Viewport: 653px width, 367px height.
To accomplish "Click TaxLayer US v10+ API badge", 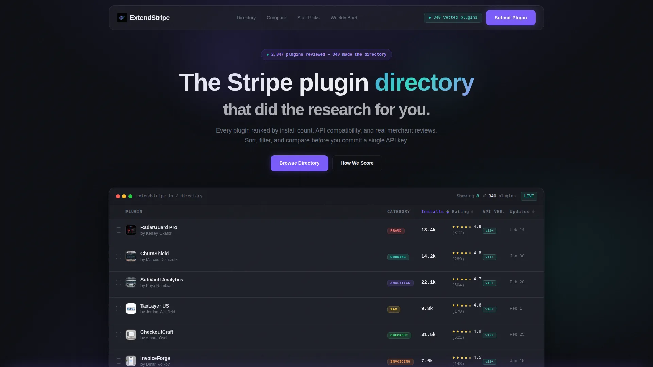I will click(489, 309).
